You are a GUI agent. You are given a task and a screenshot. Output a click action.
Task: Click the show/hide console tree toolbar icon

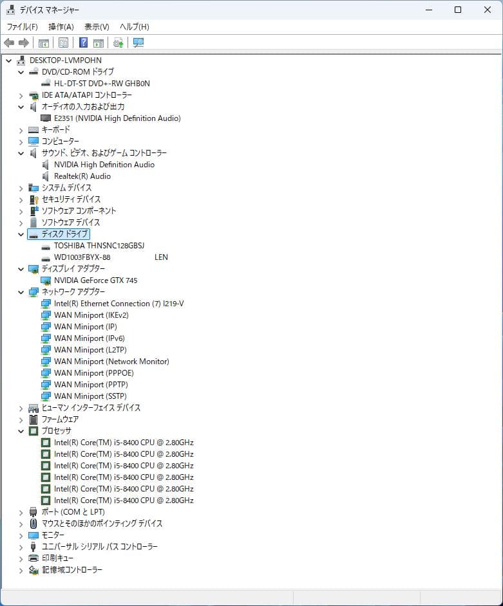[44, 42]
